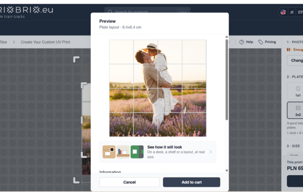Click the Pricing tag icon

[x=261, y=42]
